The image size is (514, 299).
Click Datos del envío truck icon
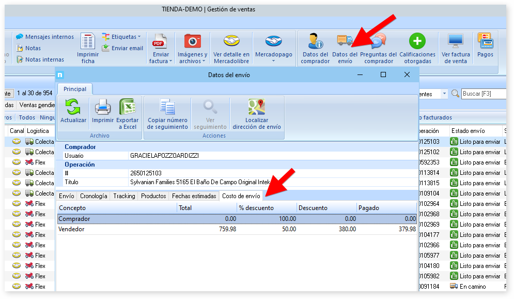(x=345, y=42)
